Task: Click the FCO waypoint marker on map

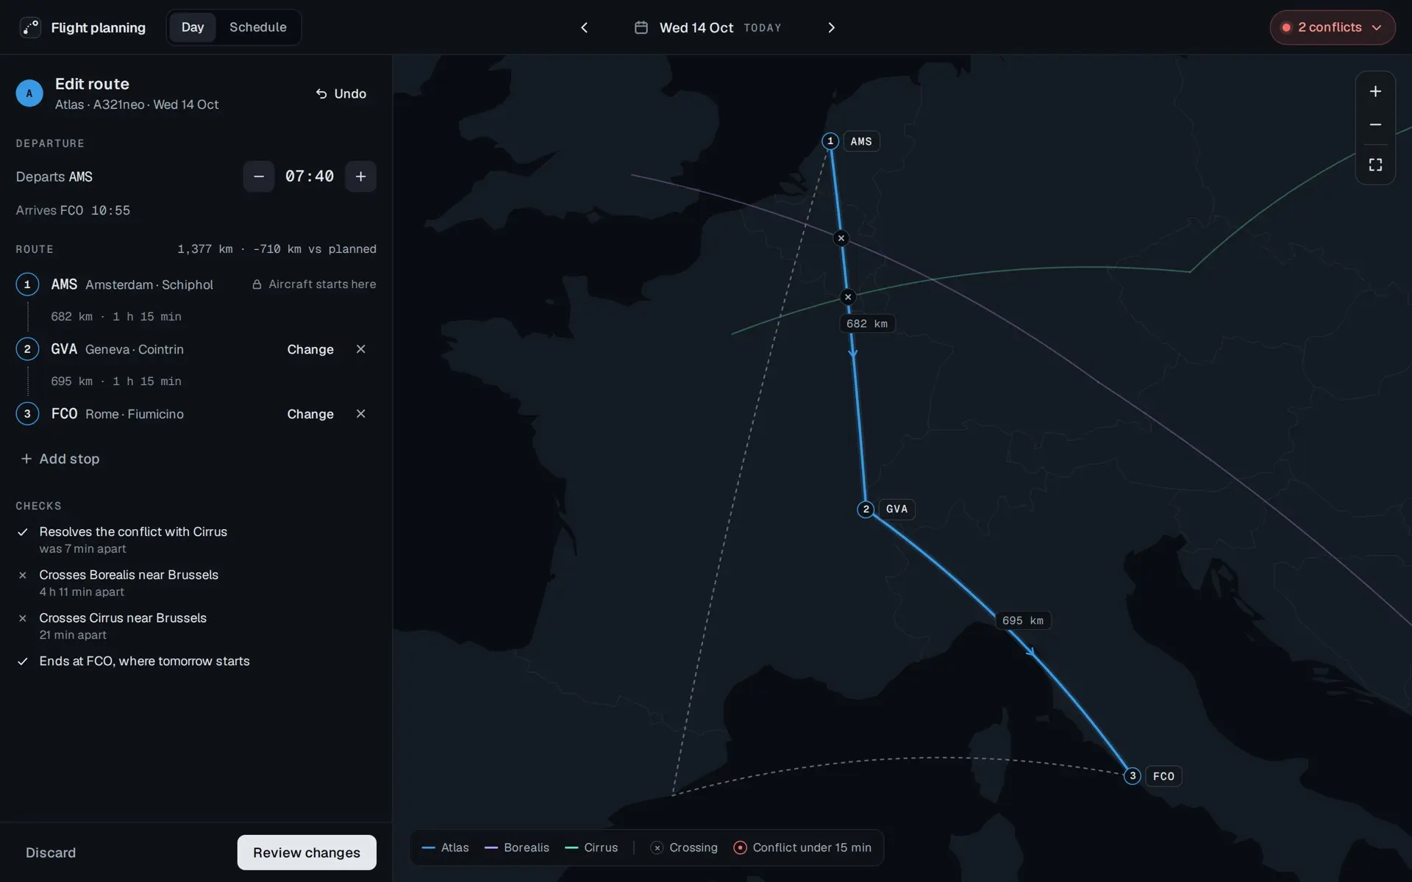Action: (1133, 775)
